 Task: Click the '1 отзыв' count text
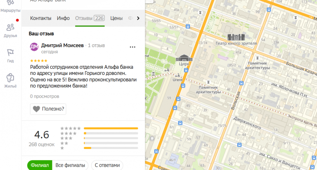[x=97, y=45]
